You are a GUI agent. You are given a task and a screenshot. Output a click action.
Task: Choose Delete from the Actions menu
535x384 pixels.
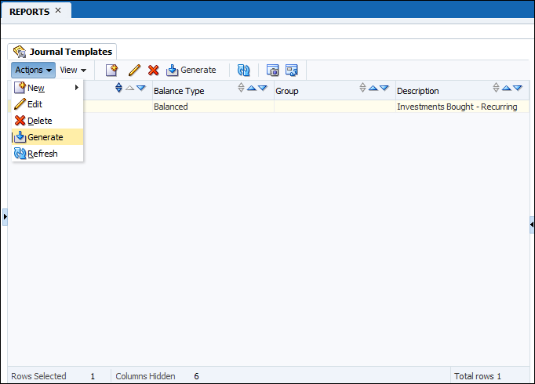tap(47, 121)
